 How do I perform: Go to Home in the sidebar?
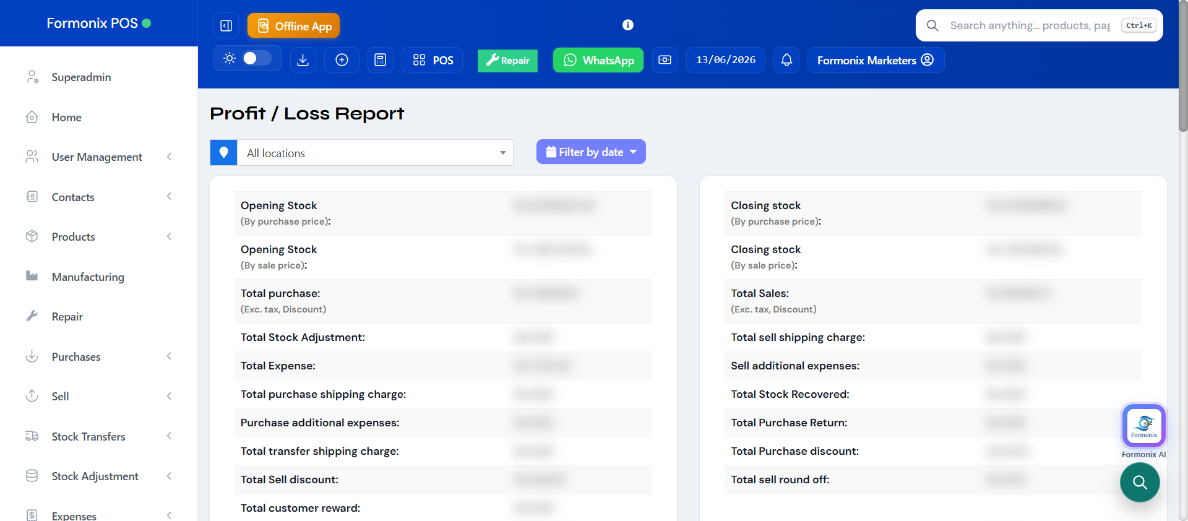tap(66, 118)
